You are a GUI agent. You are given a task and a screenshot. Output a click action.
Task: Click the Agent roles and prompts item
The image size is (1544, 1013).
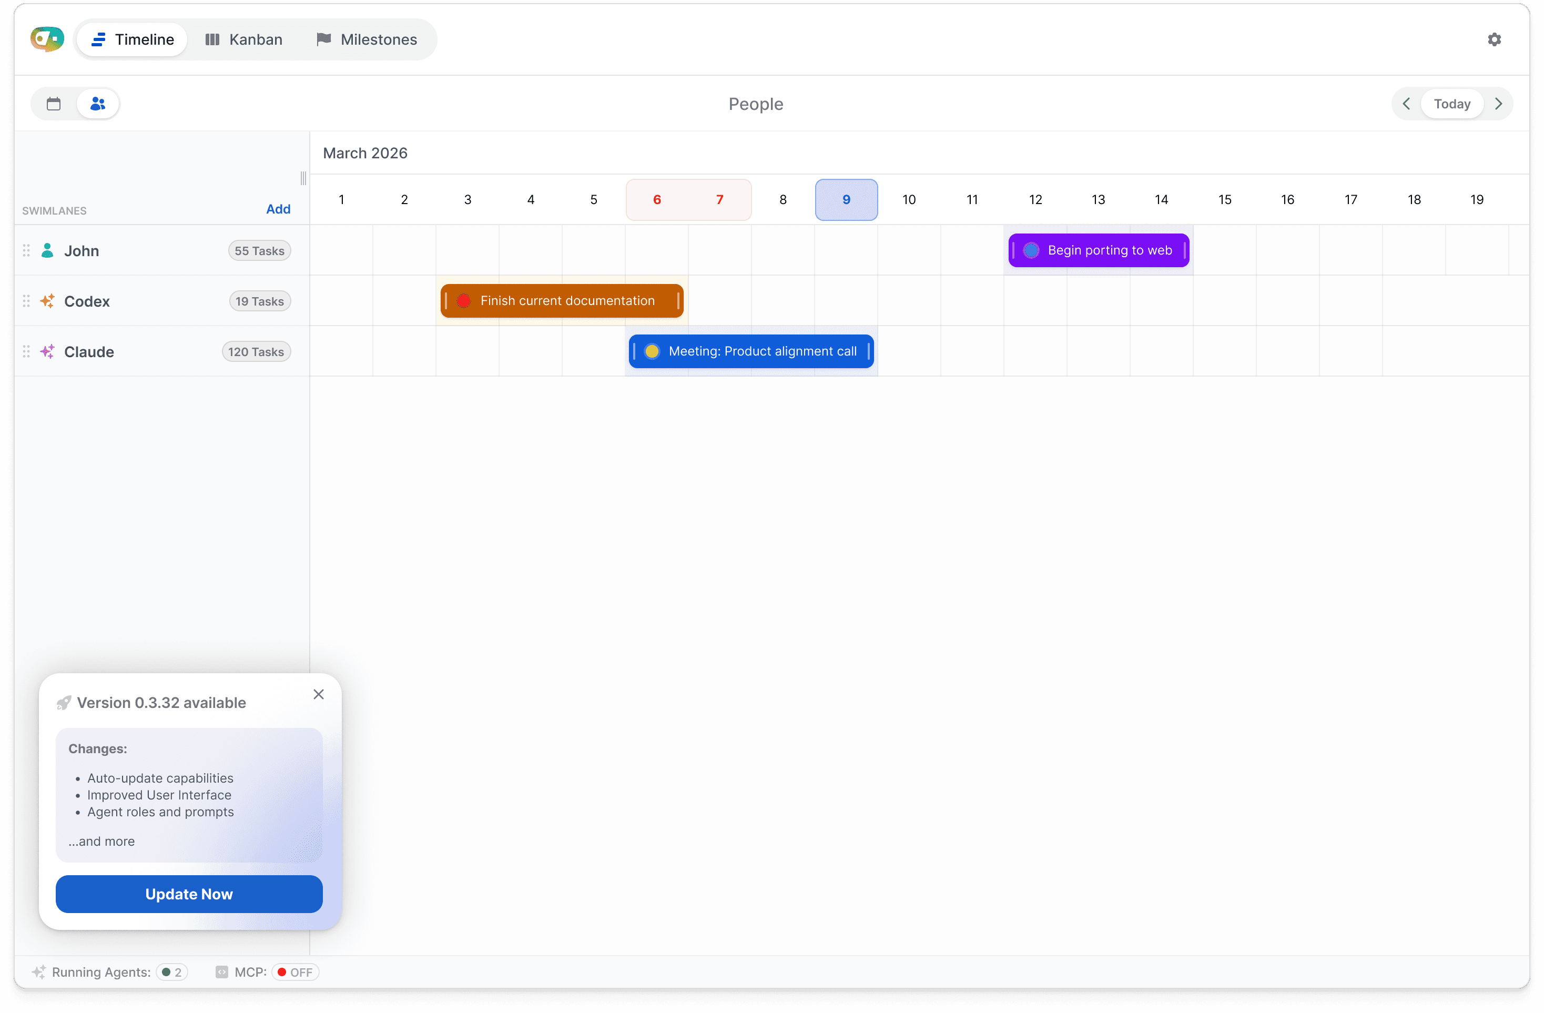coord(160,812)
